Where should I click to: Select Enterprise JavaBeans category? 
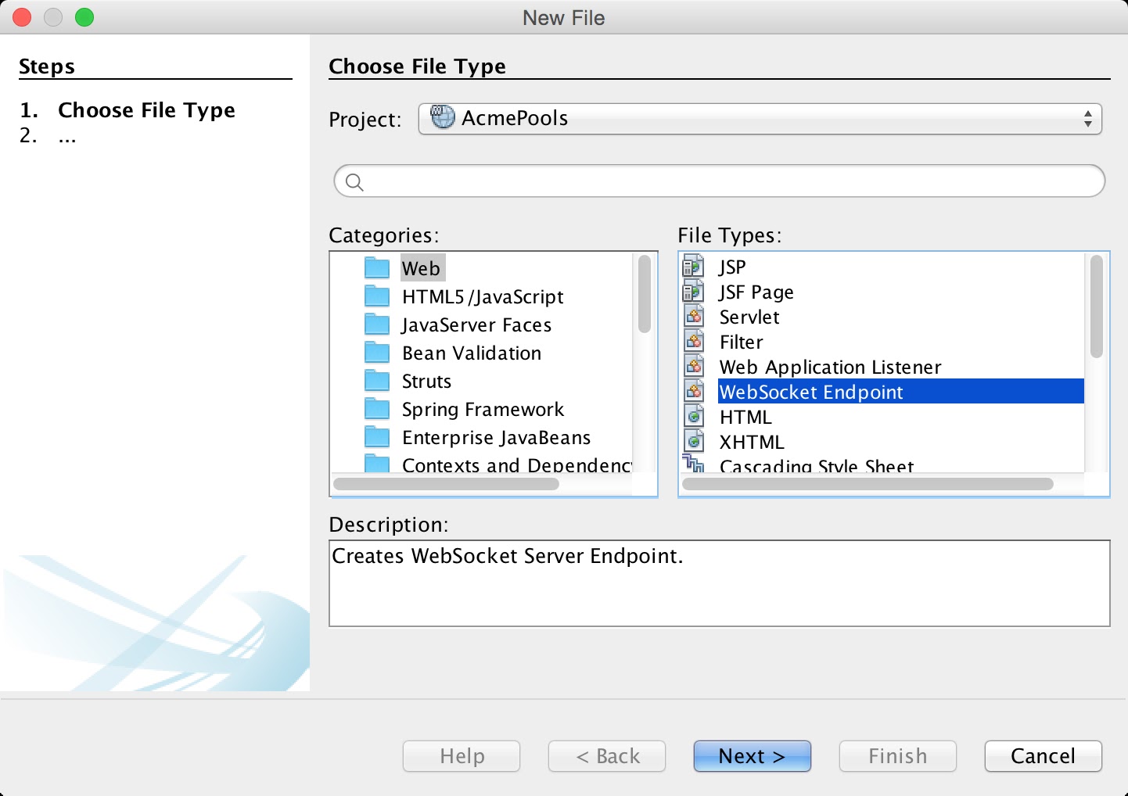(496, 438)
